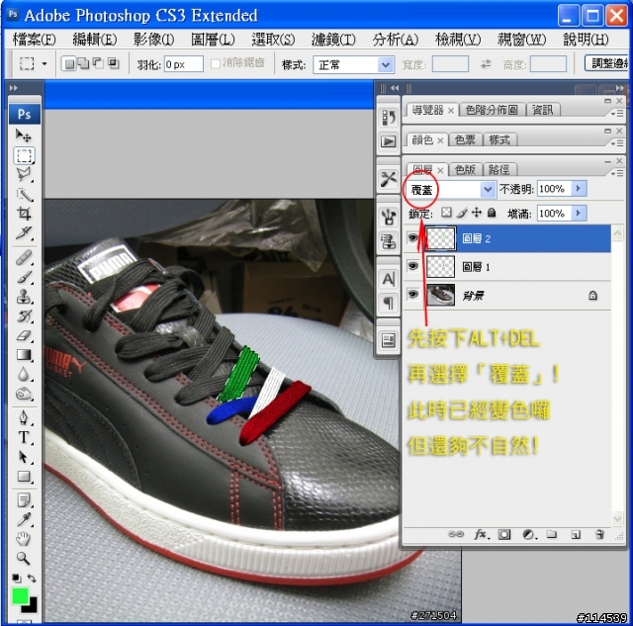Toggle lock transparent pixels

coord(446,213)
